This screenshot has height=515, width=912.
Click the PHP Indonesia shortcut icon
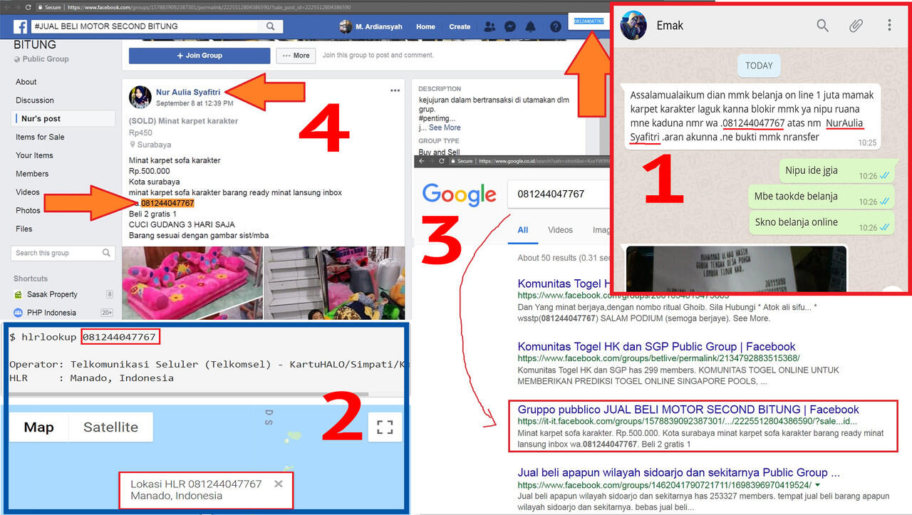[18, 313]
